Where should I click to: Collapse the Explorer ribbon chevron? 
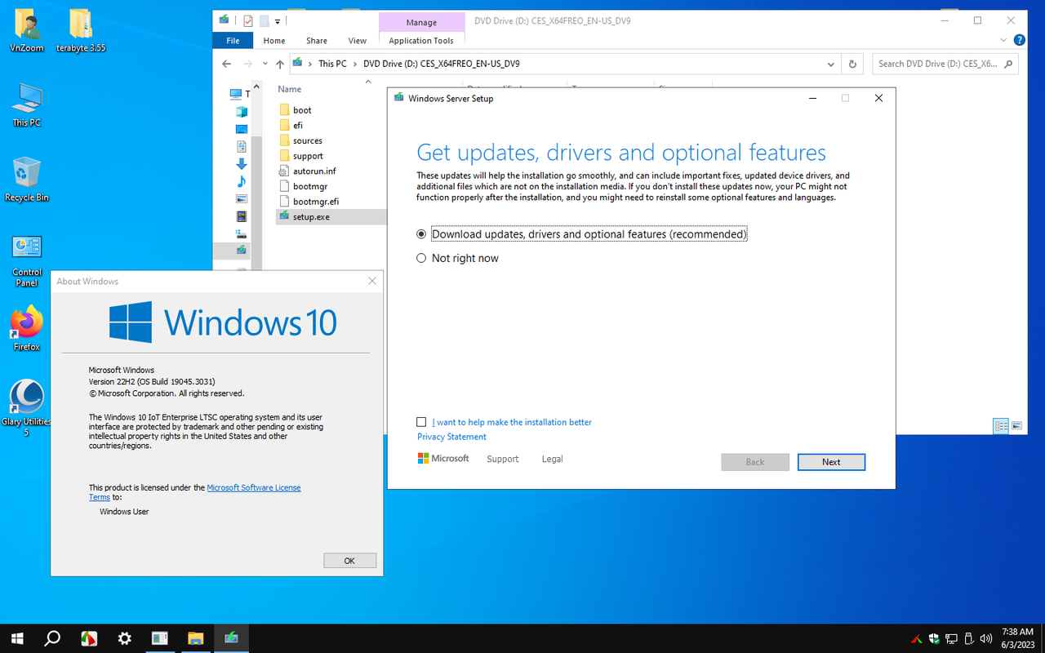(1004, 40)
